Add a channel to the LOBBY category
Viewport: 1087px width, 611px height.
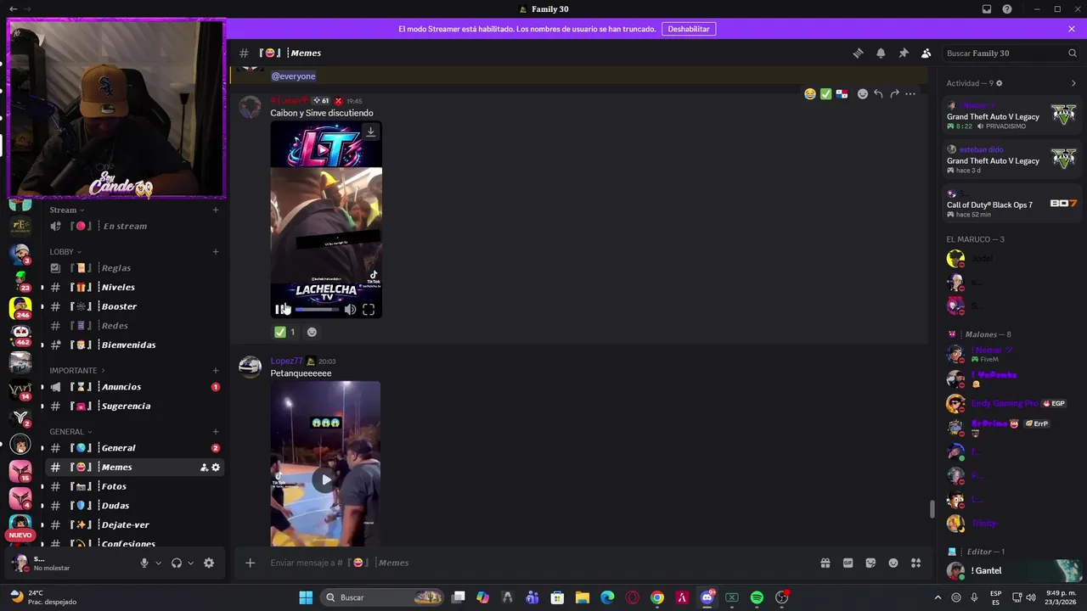pos(216,251)
